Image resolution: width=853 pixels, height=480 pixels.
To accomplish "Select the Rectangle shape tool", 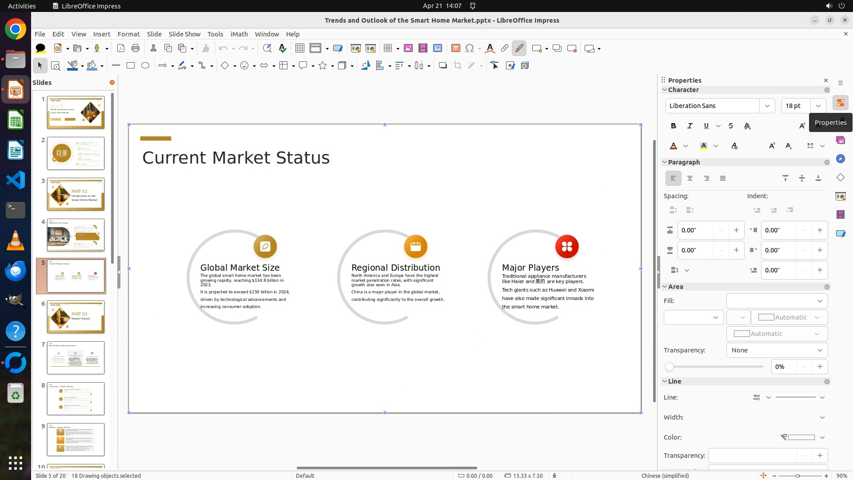I will [x=131, y=66].
